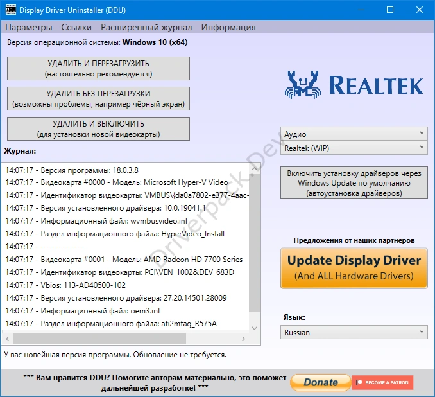
Task: Select the dashed separator log line
Action: point(44,247)
